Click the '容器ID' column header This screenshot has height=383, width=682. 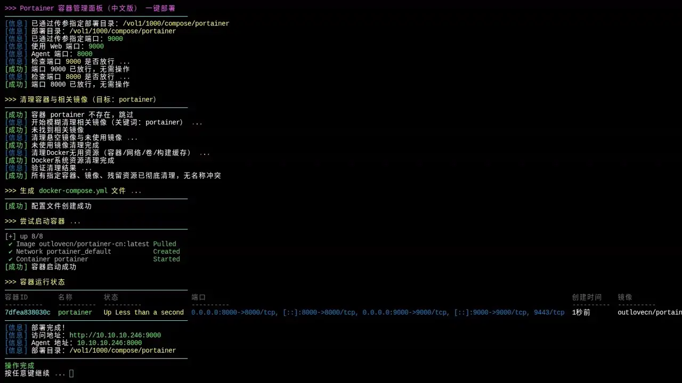[17, 297]
